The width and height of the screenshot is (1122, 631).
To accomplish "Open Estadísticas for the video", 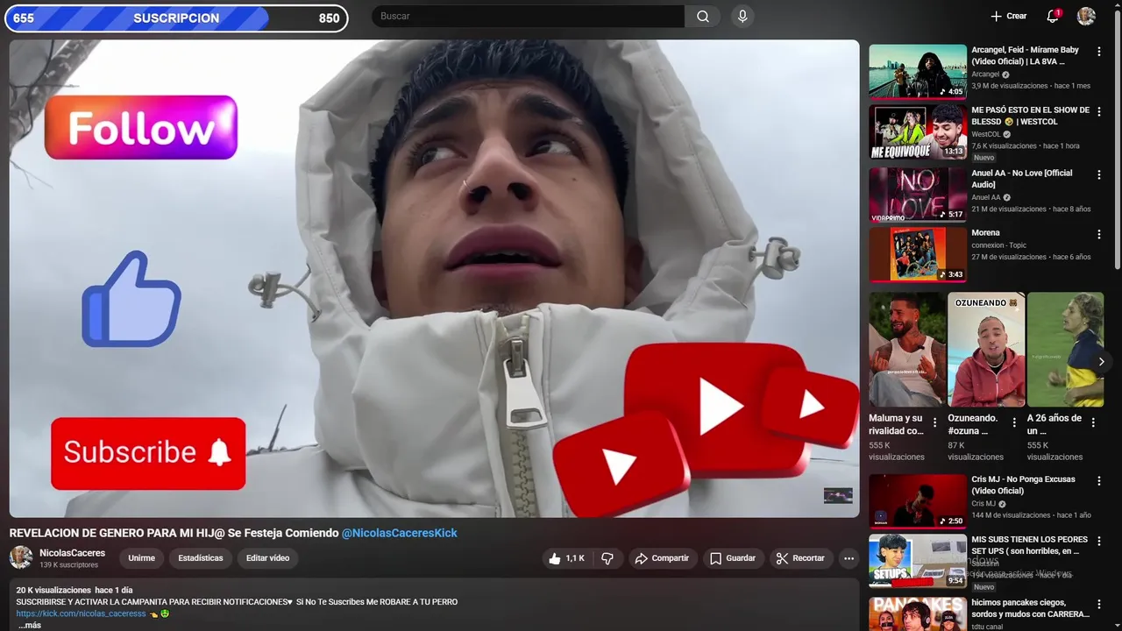I will (201, 558).
